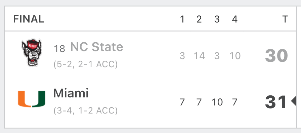Click Miami's record (3-4, 1-2 ACC)
This screenshot has height=133, width=301.
click(x=86, y=110)
